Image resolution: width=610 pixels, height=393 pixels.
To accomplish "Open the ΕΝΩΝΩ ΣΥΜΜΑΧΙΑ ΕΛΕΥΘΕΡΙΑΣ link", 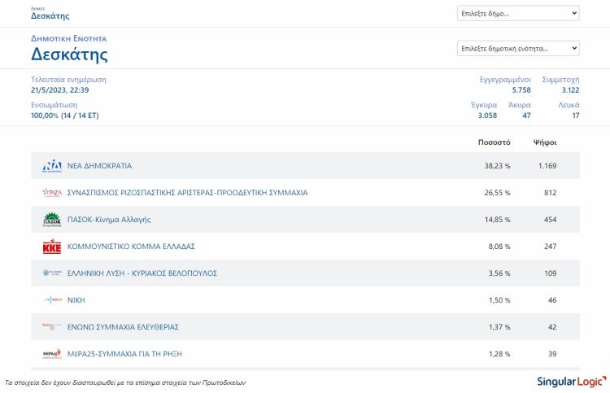I will 123,327.
